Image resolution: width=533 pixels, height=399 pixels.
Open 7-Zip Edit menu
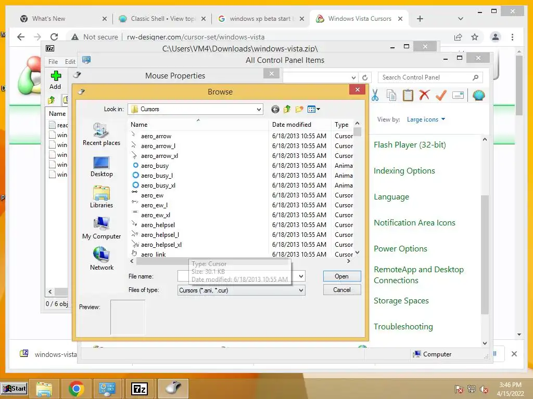(x=70, y=62)
